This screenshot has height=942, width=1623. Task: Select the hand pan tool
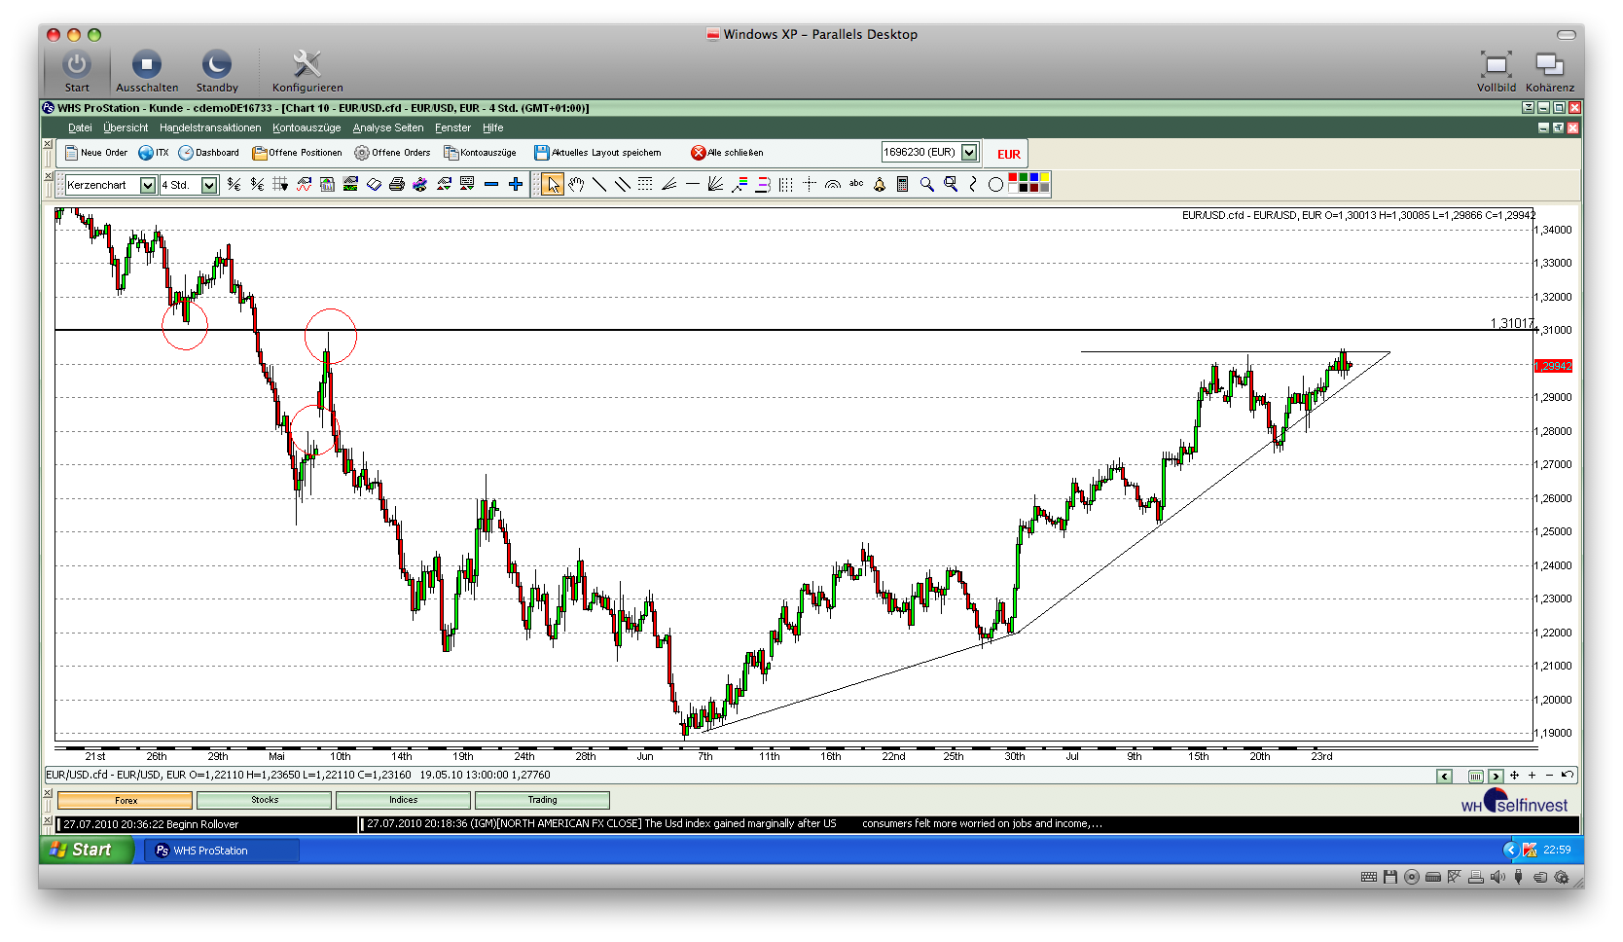(x=576, y=185)
